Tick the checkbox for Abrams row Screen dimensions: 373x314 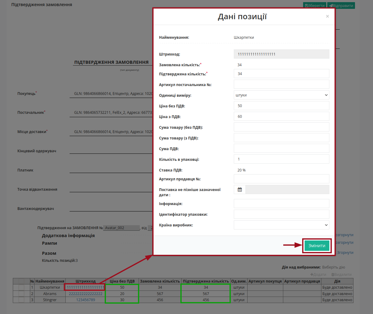21,294
